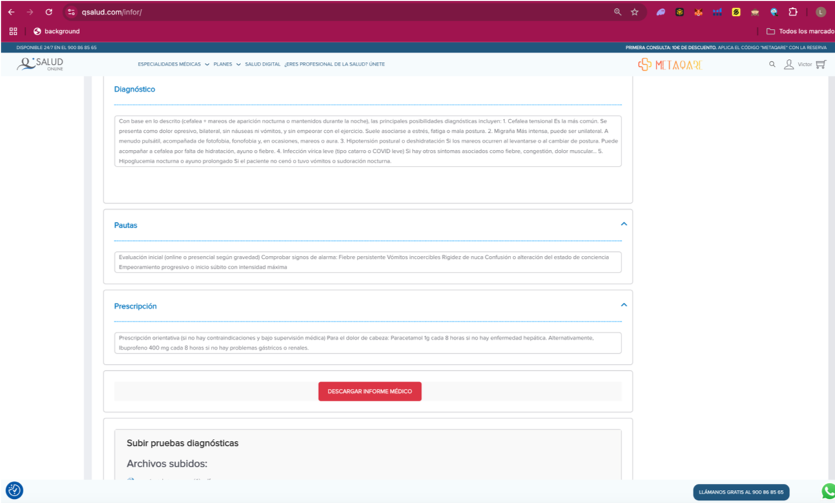Open site info icon beside the URL
This screenshot has height=503, width=835.
pos(72,12)
